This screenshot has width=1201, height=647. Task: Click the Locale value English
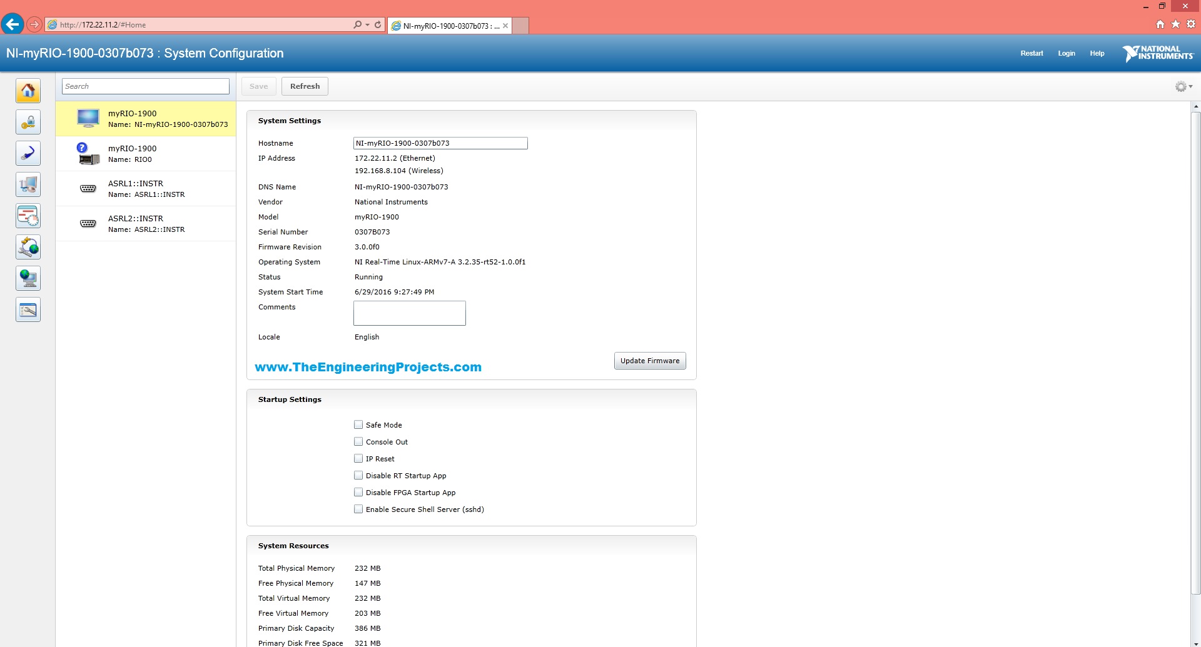[x=367, y=337]
